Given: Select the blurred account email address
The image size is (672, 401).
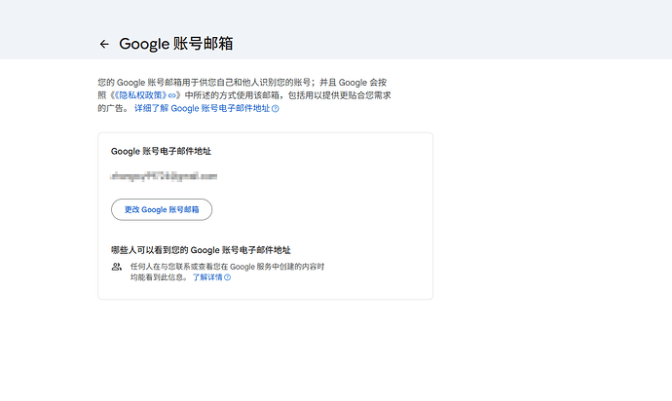Looking at the screenshot, I should (164, 176).
